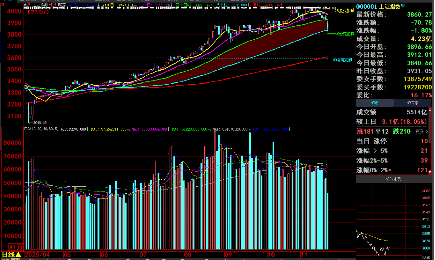
Task: Click the star favorite icon beside 上证指数
Action: pos(26,5)
